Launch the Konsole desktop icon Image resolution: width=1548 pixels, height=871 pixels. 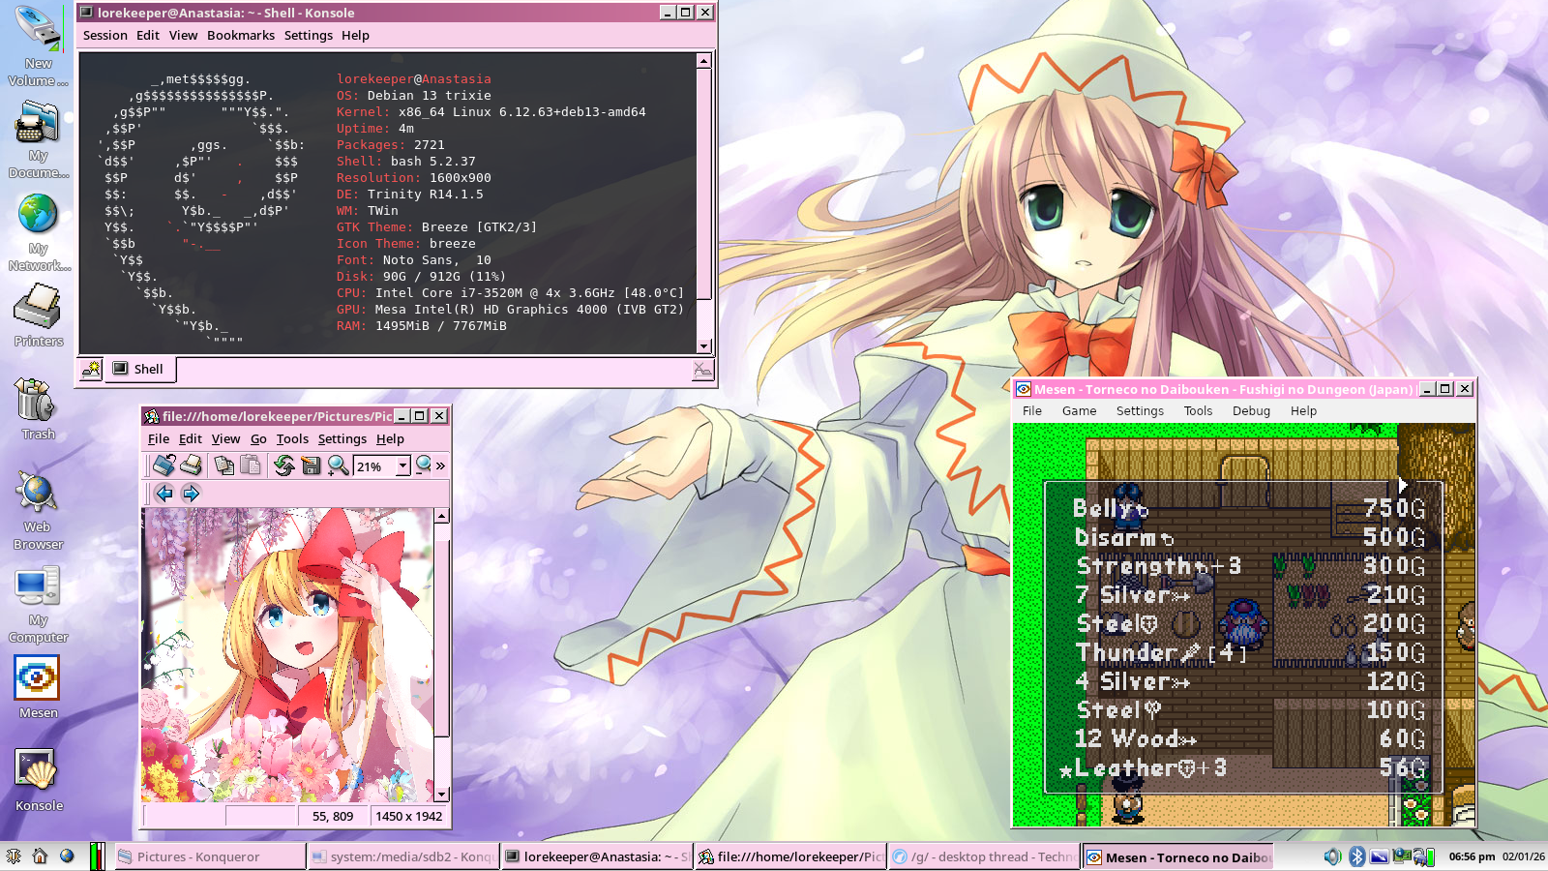coord(38,780)
